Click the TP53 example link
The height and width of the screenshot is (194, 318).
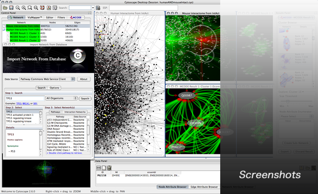(19, 104)
